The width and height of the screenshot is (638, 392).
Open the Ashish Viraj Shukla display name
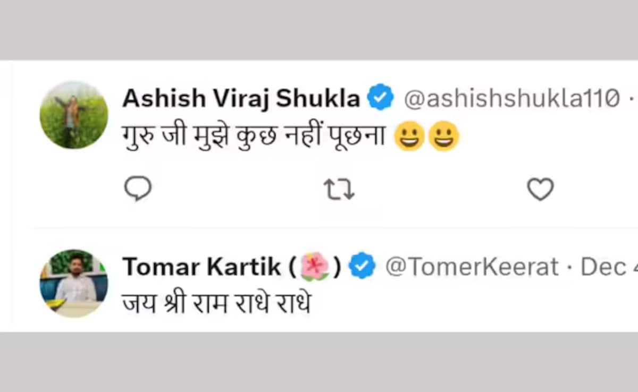[241, 98]
